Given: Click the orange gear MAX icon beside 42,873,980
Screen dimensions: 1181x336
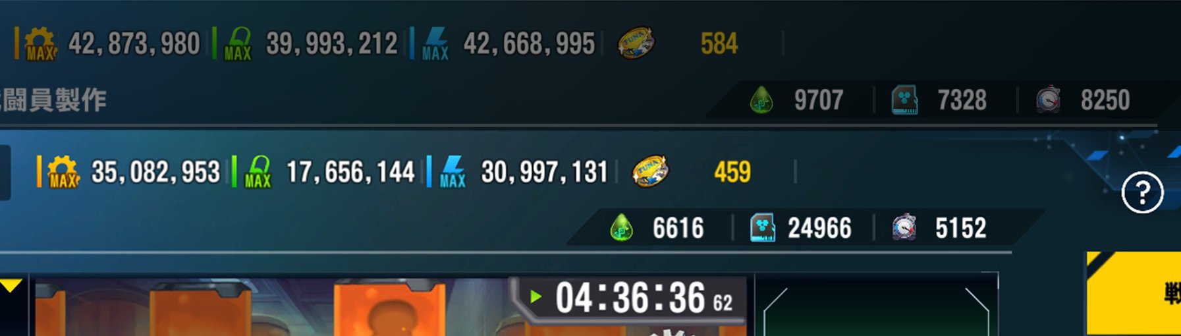Looking at the screenshot, I should point(40,44).
